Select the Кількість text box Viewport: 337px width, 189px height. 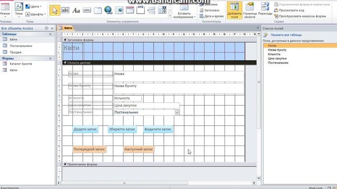[x=127, y=98]
